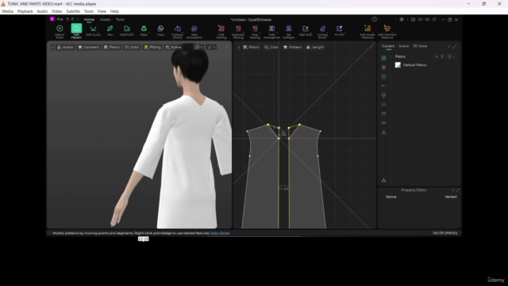Open Edit Garment Measure tool
508x286 pixels.
point(387,32)
